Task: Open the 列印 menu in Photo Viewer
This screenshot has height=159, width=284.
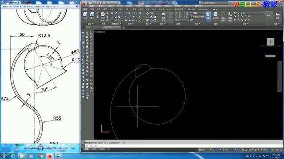Action: pyautogui.click(x=17, y=7)
